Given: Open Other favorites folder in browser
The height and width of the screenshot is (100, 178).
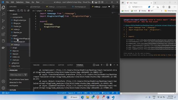Looking at the screenshot, I should (170, 11).
